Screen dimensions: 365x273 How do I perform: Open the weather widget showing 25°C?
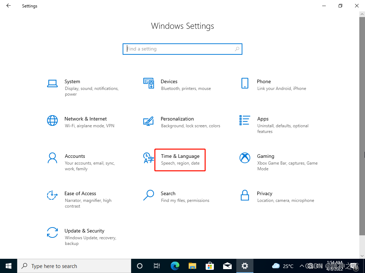[x=283, y=266]
